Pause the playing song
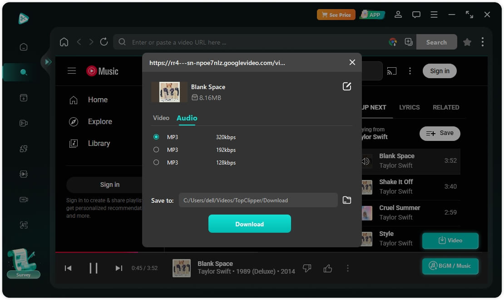Screen dimensions: 504x300 pyautogui.click(x=93, y=268)
